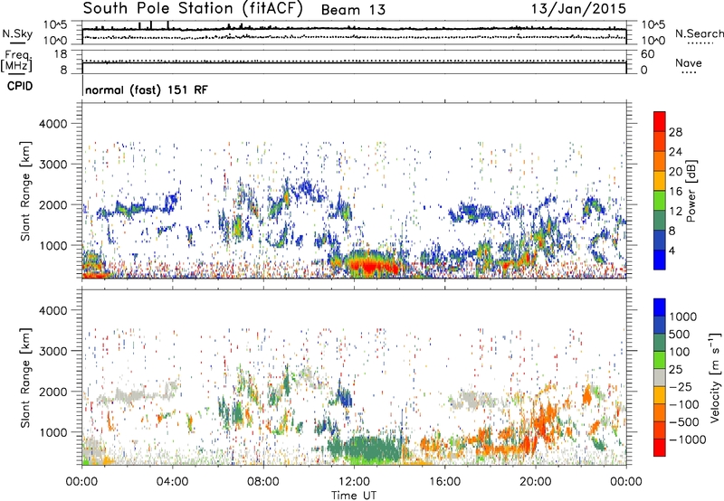This screenshot has width=724, height=501.
Task: Click the '12:00' time axis tick label
Action: [354, 482]
